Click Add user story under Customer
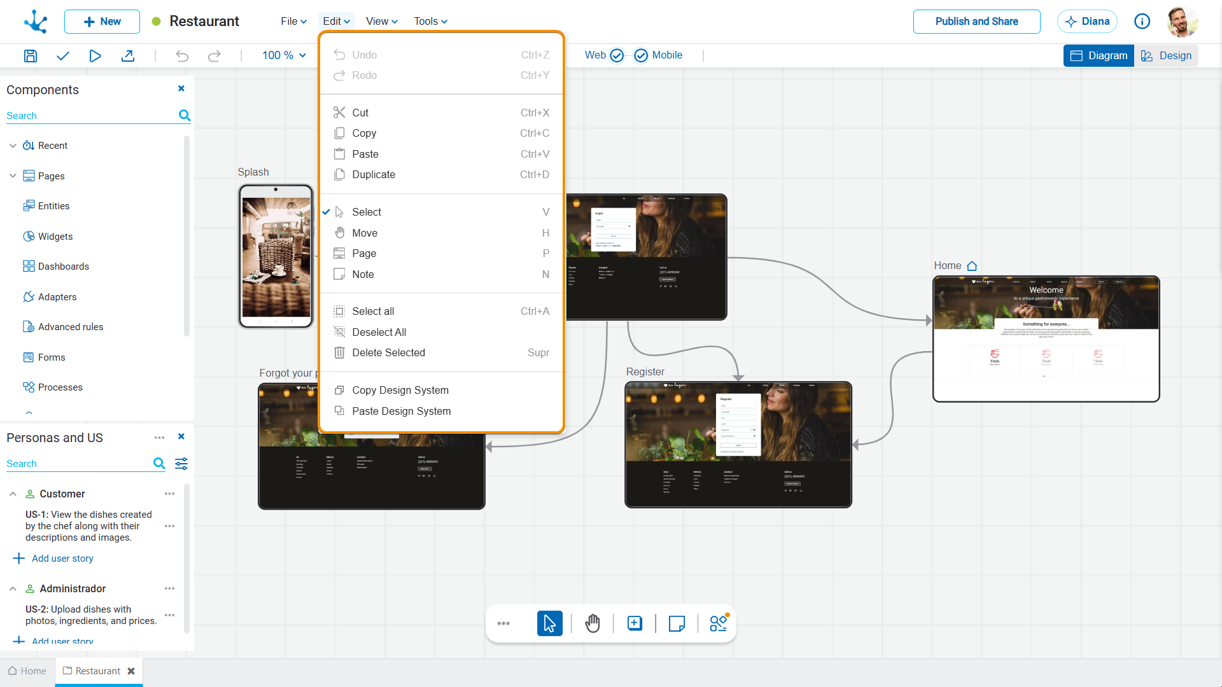 tap(53, 559)
